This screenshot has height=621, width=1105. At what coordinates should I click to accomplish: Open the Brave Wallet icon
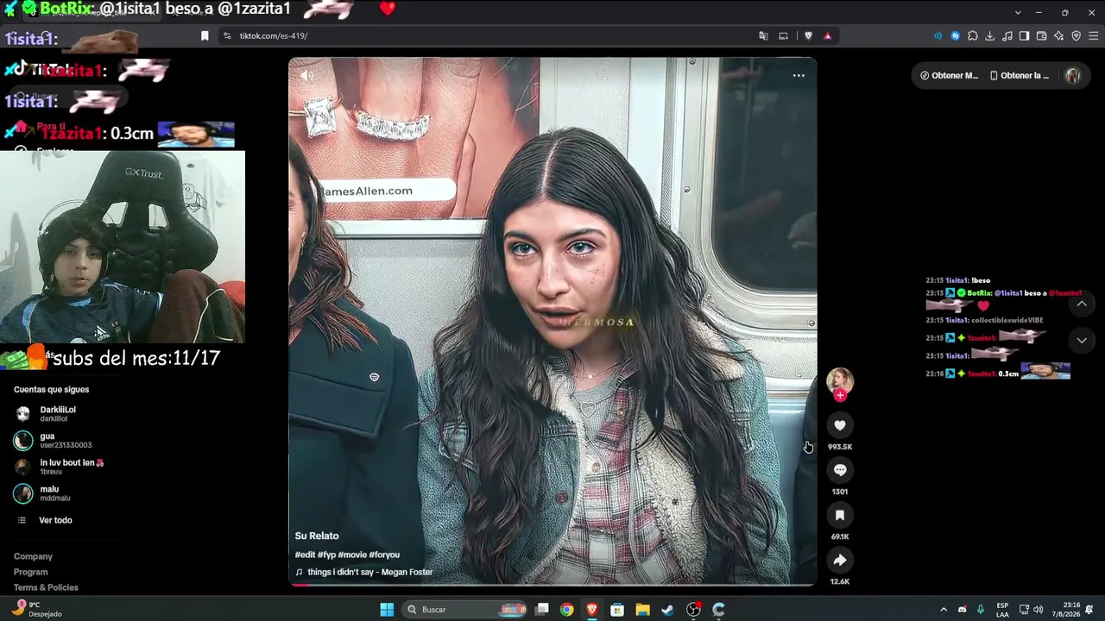pos(1042,35)
